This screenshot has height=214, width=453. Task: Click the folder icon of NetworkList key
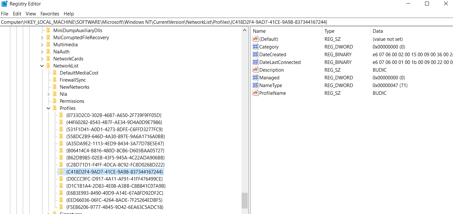48,66
